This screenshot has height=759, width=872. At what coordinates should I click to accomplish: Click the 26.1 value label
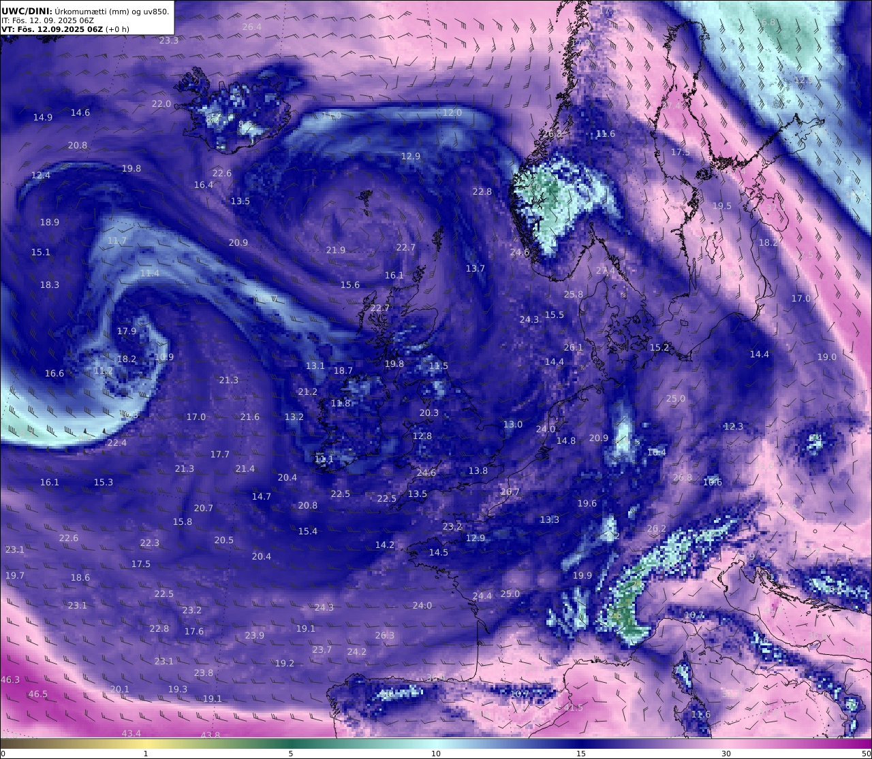tap(574, 347)
